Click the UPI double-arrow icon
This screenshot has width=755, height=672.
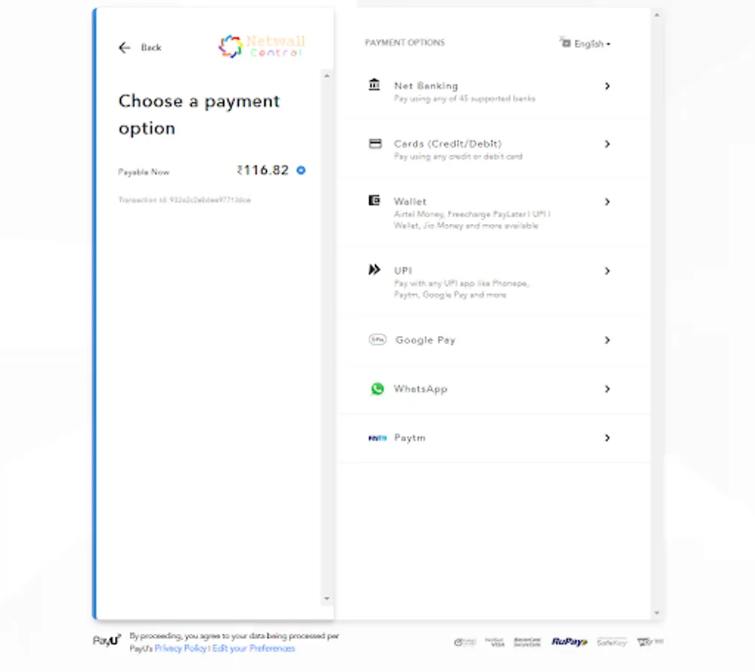[374, 269]
